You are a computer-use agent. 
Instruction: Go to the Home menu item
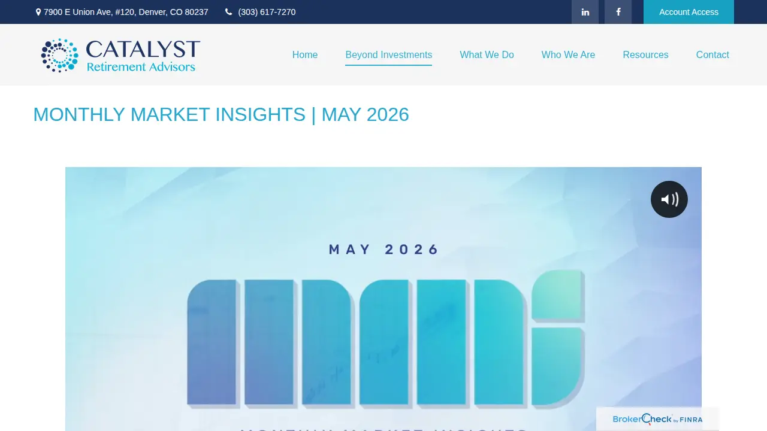[305, 54]
